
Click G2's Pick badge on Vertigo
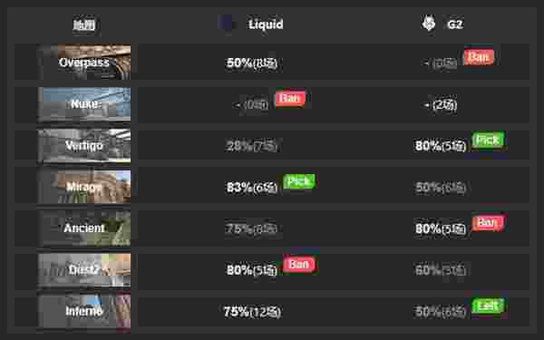click(488, 140)
